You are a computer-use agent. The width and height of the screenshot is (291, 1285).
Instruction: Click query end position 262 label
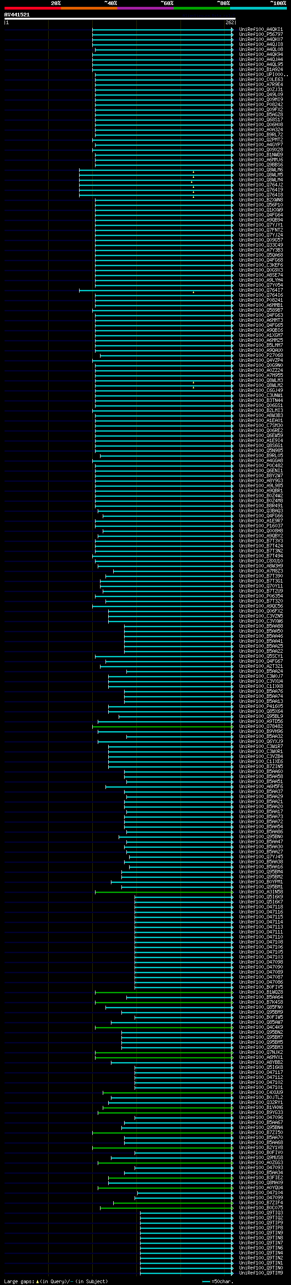(230, 22)
